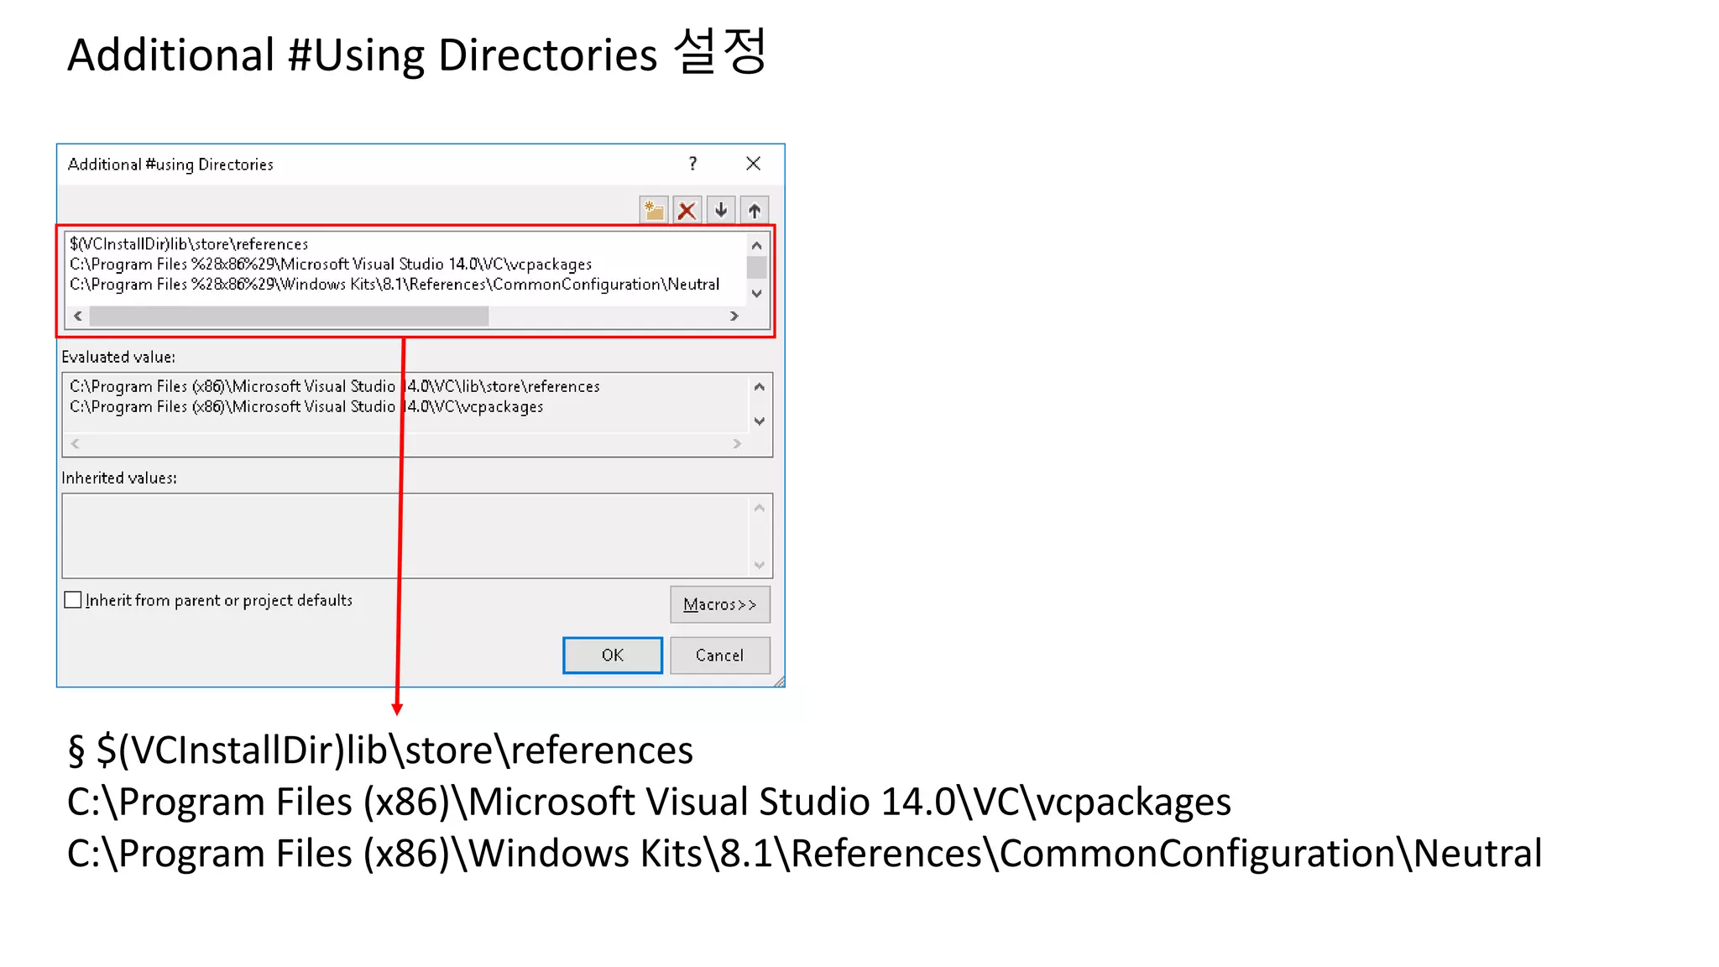Screen dimensions: 1719x967
Task: Click the Cancel button
Action: click(720, 656)
